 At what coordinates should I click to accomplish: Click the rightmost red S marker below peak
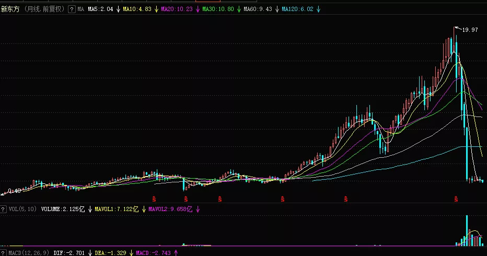(456, 199)
